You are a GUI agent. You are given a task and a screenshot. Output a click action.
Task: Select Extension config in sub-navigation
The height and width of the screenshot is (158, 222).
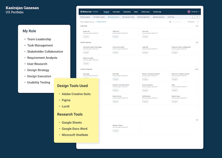pos(128,17)
